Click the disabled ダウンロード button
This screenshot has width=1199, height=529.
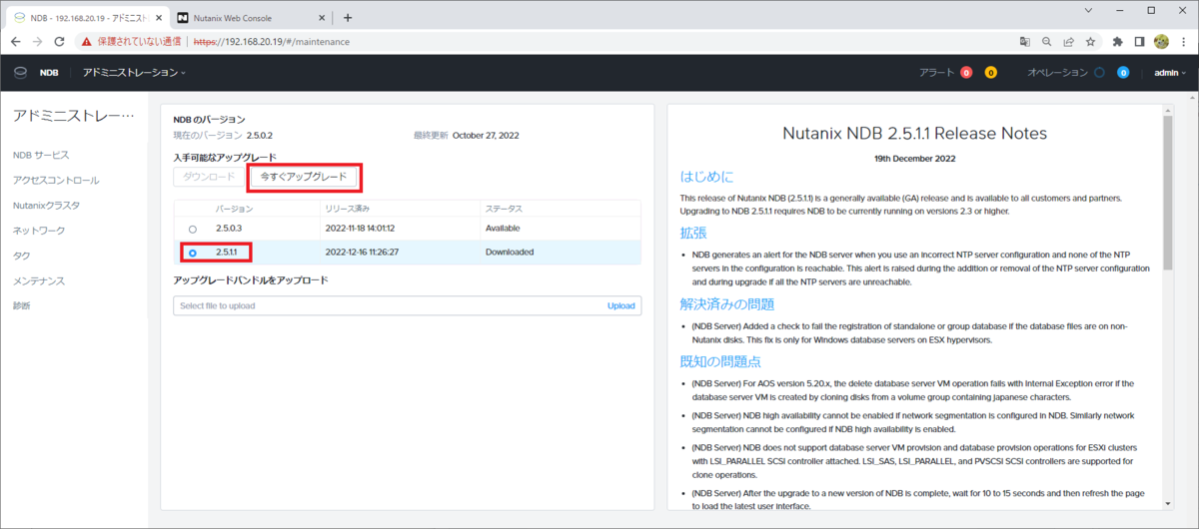click(209, 177)
